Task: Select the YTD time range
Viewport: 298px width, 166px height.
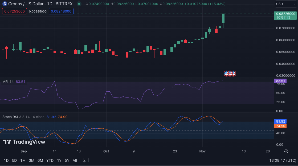Action: click(50, 160)
